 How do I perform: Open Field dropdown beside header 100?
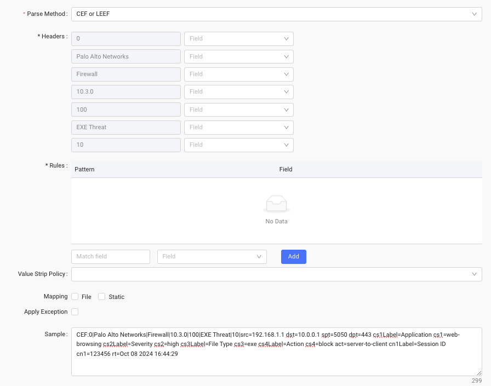[x=238, y=110]
